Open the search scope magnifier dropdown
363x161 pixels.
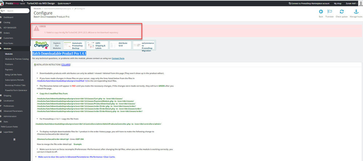click(x=2, y=11)
